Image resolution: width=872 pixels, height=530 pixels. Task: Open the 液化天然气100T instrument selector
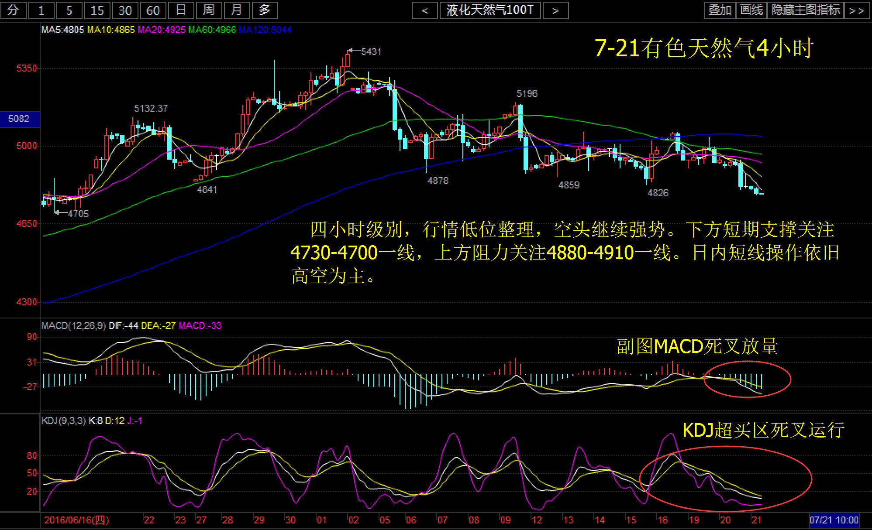(490, 10)
